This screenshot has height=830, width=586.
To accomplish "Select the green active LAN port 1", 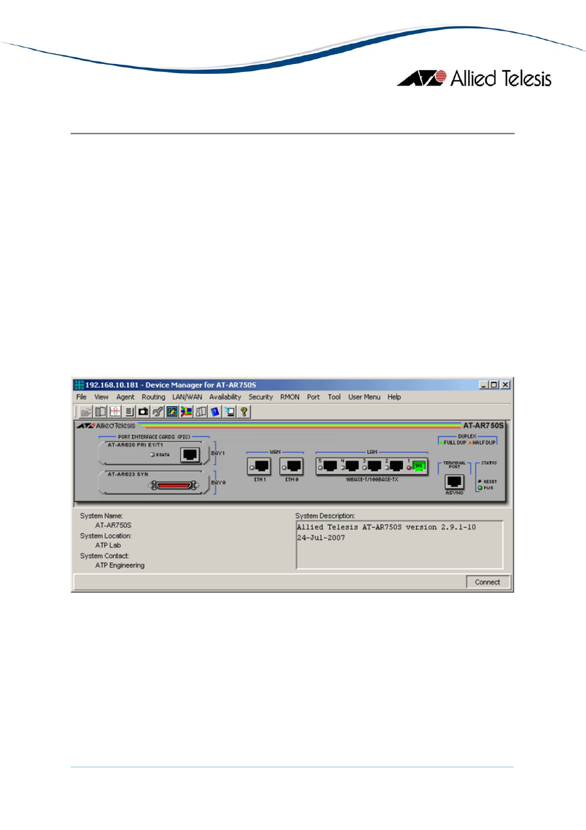I will 419,466.
